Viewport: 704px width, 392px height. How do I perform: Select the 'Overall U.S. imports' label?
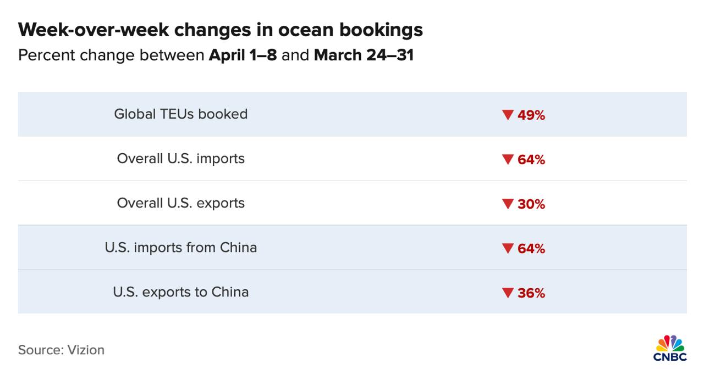[181, 159]
